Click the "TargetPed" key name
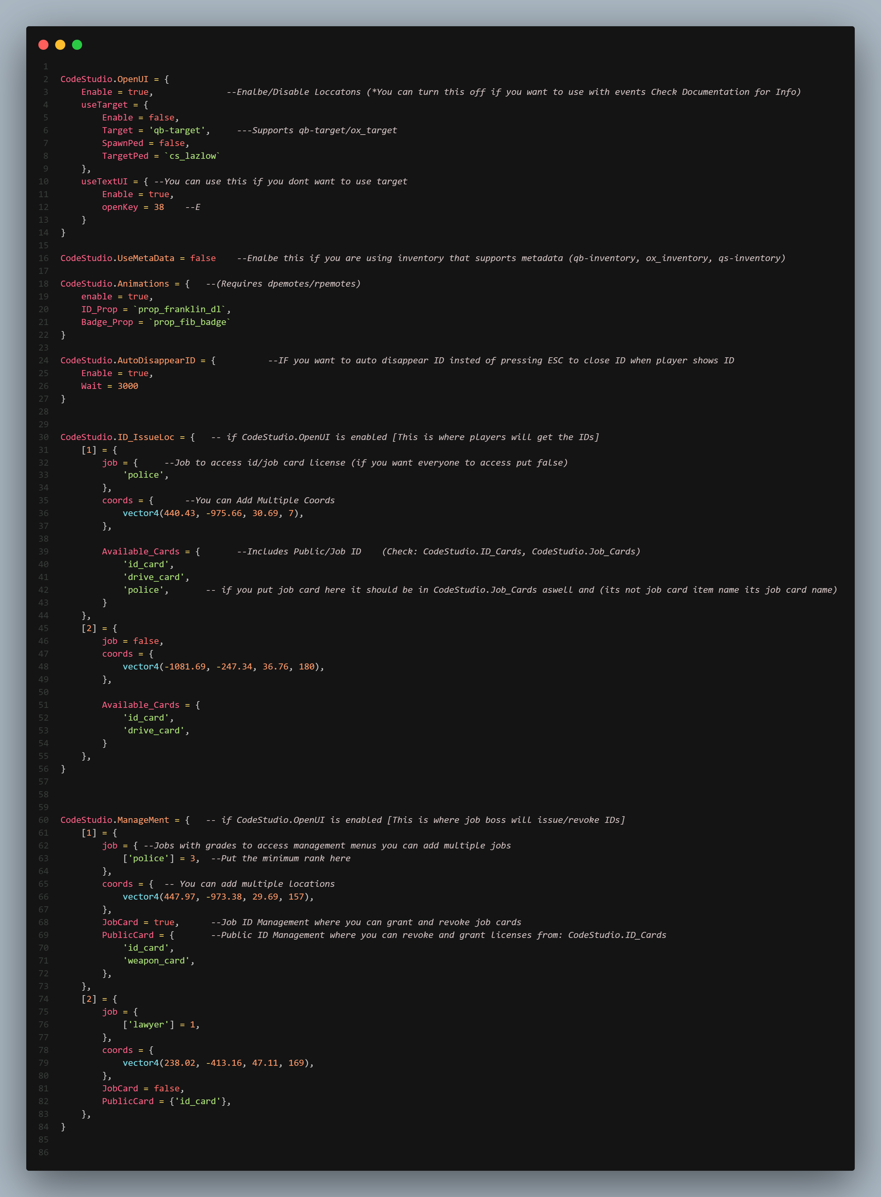881x1197 pixels. point(125,156)
